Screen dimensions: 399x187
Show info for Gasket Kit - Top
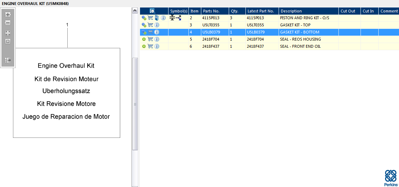click(157, 25)
